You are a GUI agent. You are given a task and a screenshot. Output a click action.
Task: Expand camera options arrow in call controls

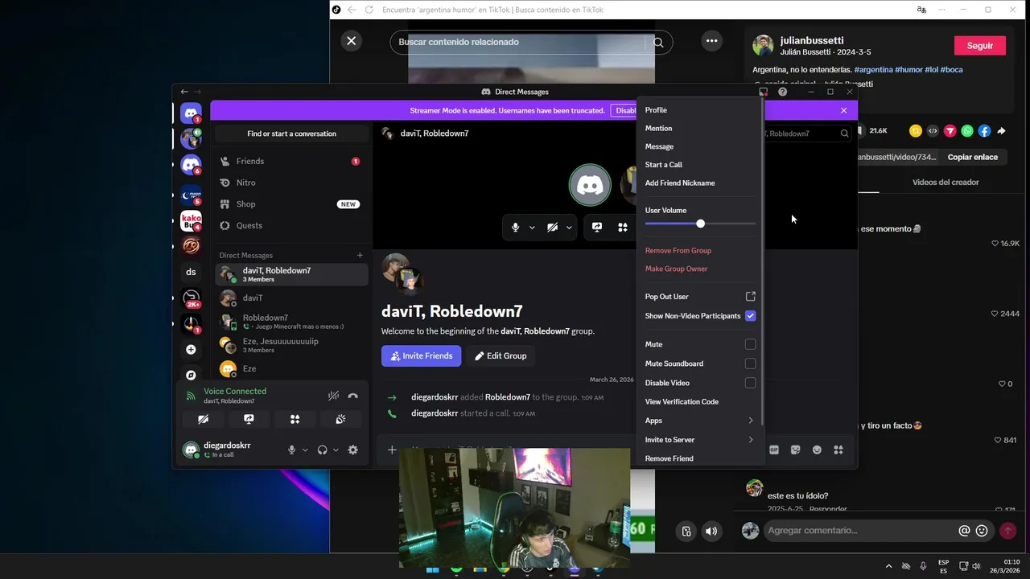(569, 228)
